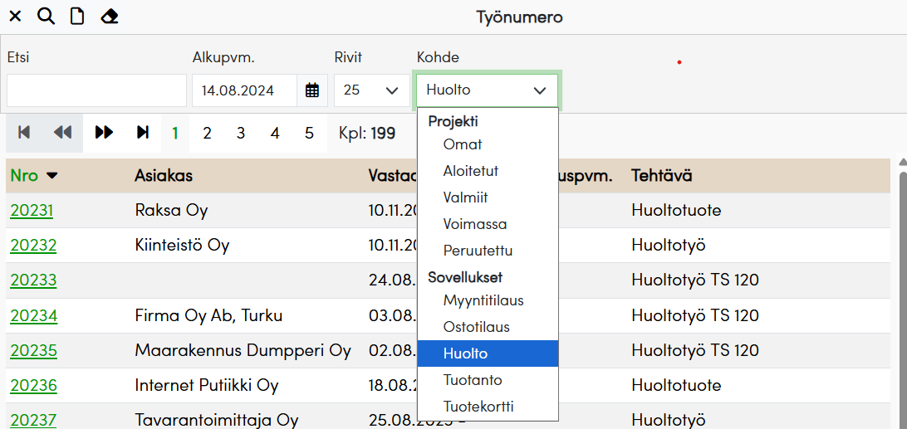Pick Peruutettu in the dropdown list
Viewport: 907px width, 429px height.
click(478, 251)
